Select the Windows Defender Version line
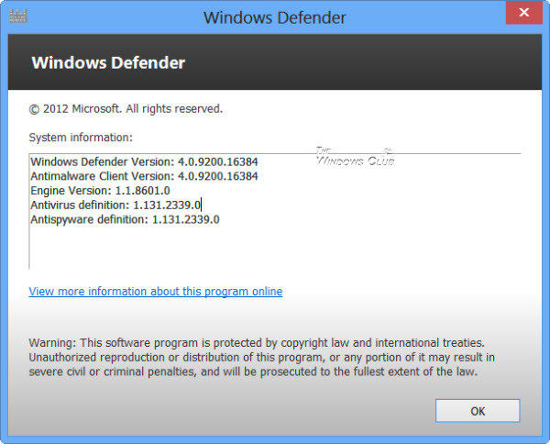Viewport: 550px width, 444px height. 144,161
